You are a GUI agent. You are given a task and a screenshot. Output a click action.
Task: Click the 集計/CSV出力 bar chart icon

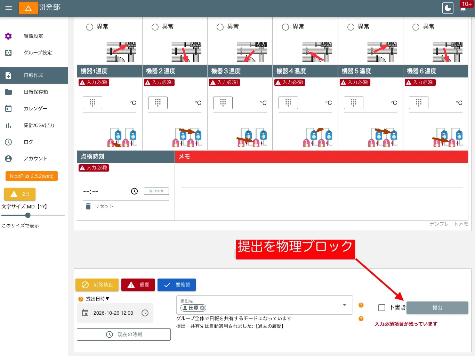(x=8, y=125)
